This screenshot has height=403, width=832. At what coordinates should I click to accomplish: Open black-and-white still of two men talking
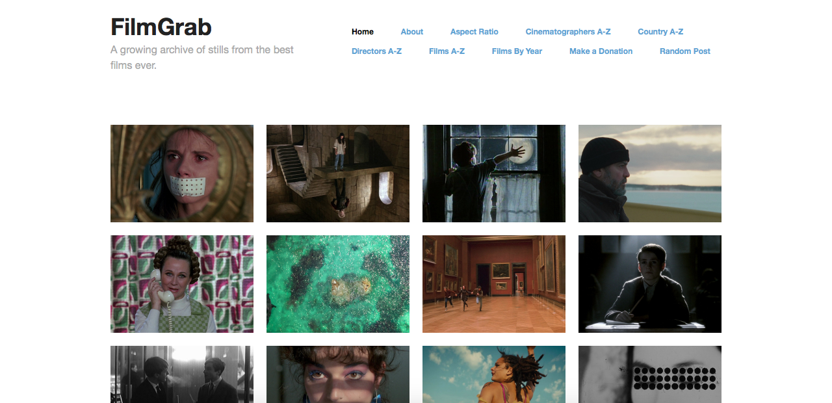[182, 374]
